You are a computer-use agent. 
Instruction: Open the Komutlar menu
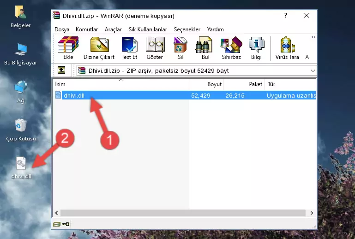87,29
